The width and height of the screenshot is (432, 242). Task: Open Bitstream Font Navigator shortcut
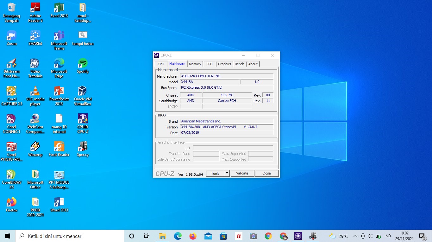(12, 68)
